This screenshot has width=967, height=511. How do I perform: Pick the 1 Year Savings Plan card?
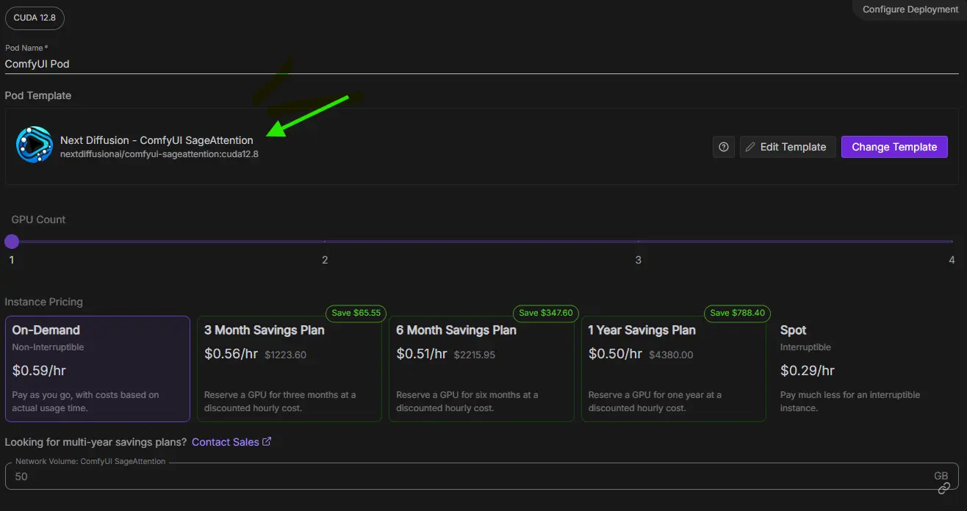tap(674, 369)
